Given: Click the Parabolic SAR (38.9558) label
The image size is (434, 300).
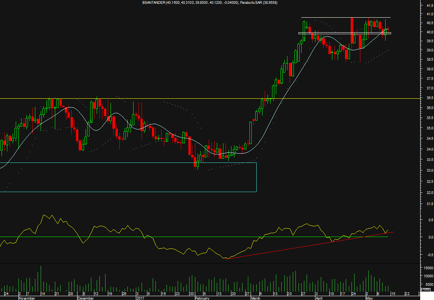Looking at the screenshot, I should [259, 2].
